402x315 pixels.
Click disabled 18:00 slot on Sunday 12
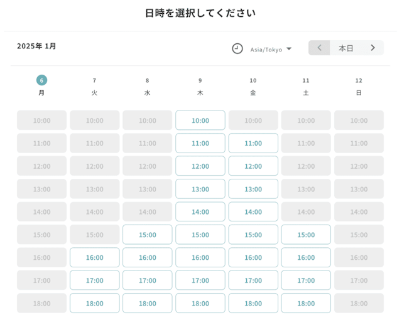pos(359,303)
